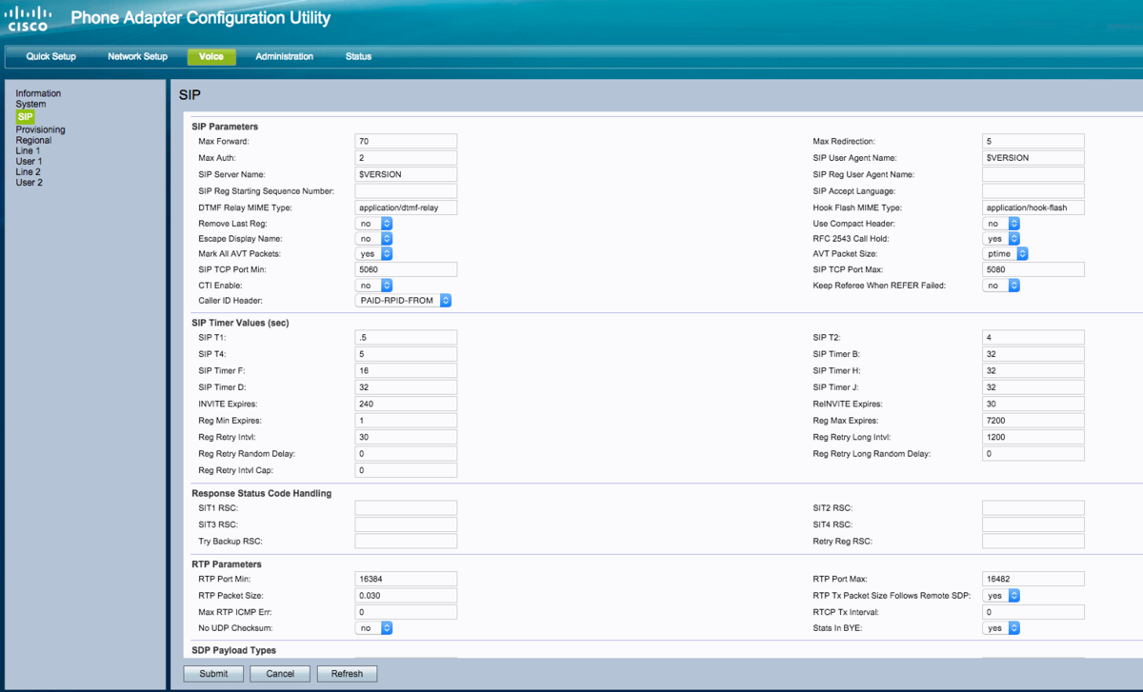Open the AVT Packet Size dropdown
1143x692 pixels.
click(x=1005, y=254)
